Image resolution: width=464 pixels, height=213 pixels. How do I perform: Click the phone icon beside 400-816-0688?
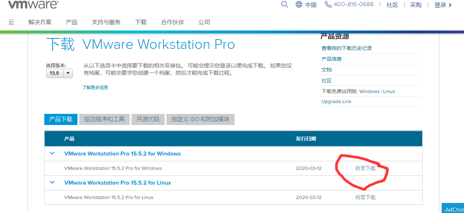[328, 4]
